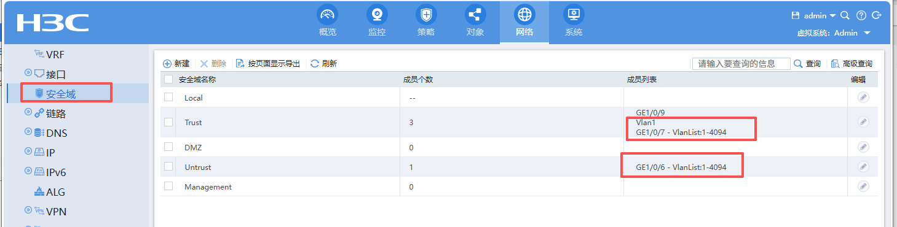This screenshot has width=897, height=227.
Task: Click the search magnifier icon in header
Action: [845, 15]
